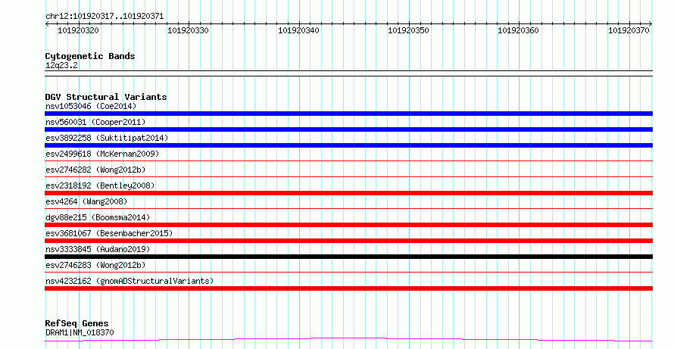The image size is (674, 349).
Task: Click ruler position 101920330
Action: click(188, 30)
